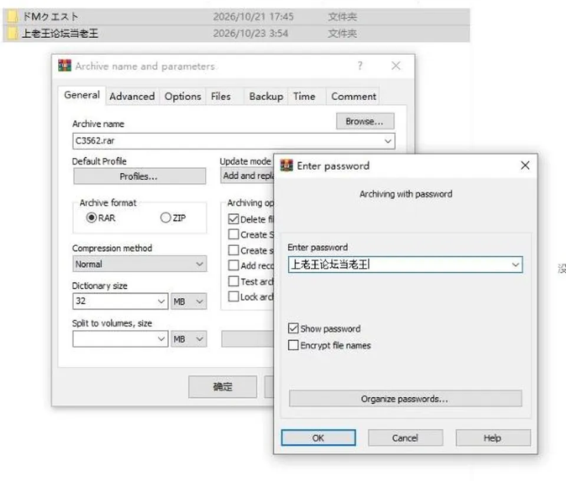Screen dimensions: 566x481
Task: Check the Lock archive option
Action: click(233, 296)
